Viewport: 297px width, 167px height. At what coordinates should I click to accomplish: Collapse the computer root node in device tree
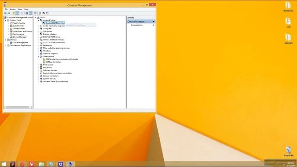pos(36,18)
